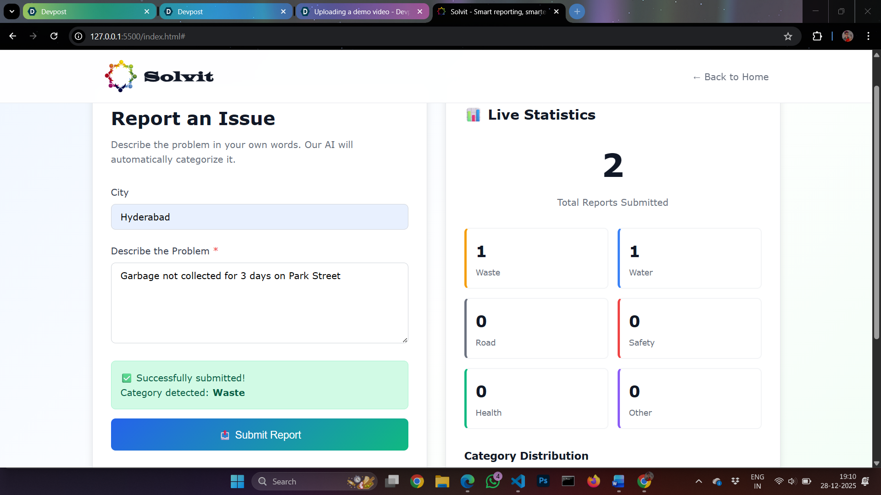Click the scrollbar down arrow
881x495 pixels.
click(x=876, y=463)
